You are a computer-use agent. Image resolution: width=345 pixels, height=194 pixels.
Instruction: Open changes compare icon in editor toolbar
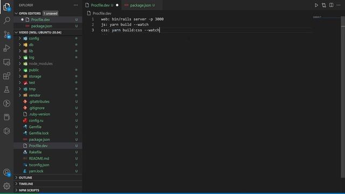point(323,5)
